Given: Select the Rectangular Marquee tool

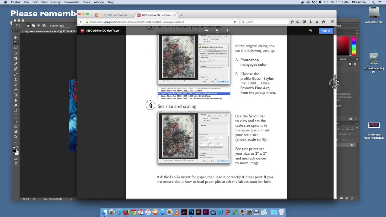Looking at the screenshot, I should 16,43.
